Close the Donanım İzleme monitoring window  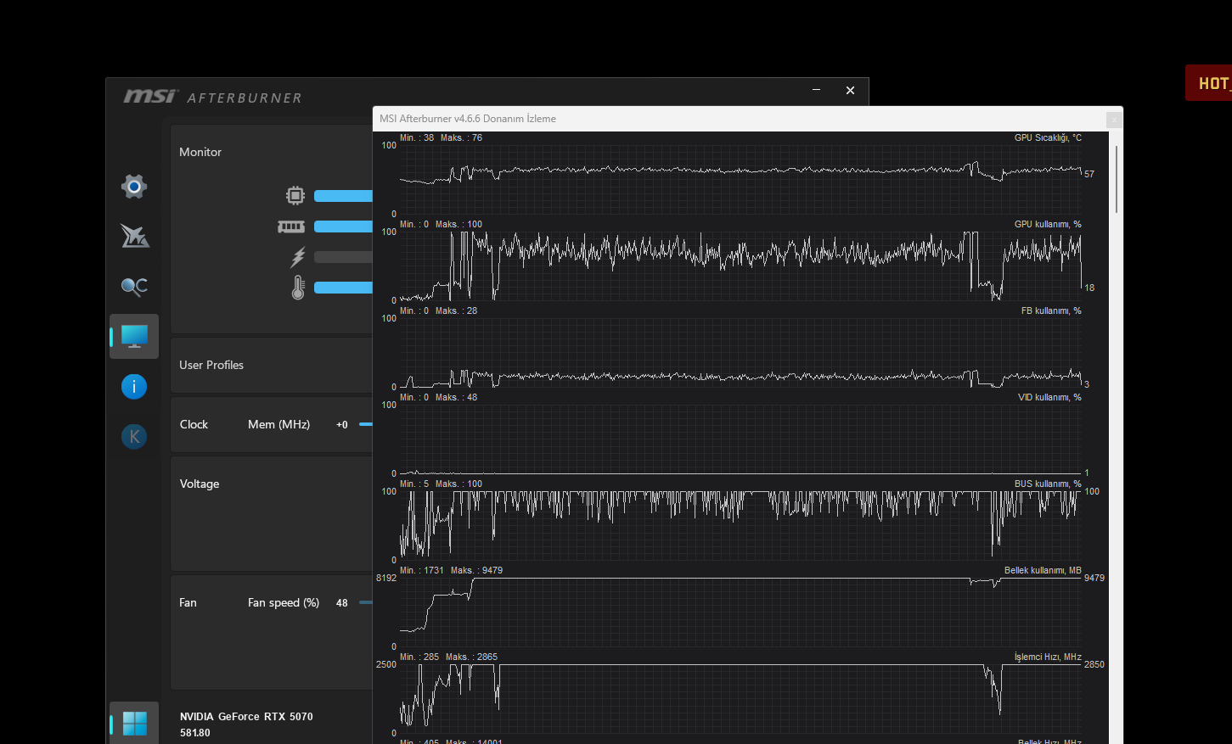coord(1114,120)
